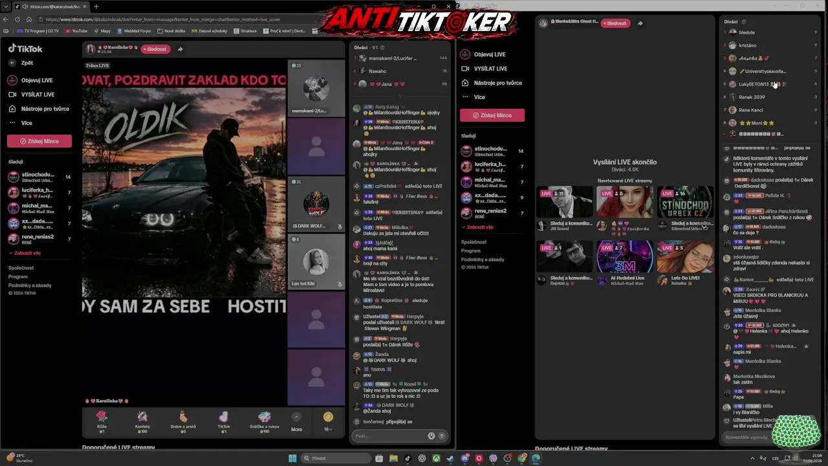Viewport: 828px width, 466px height.
Task: Open the DARK WOLF guest tile
Action: (x=316, y=205)
